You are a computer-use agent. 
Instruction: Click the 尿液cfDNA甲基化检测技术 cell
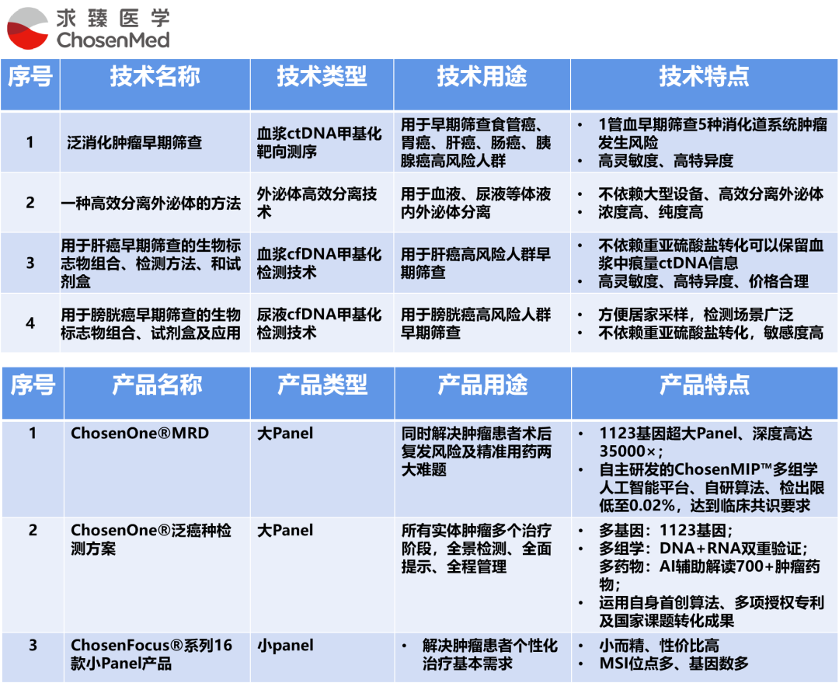pyautogui.click(x=320, y=324)
